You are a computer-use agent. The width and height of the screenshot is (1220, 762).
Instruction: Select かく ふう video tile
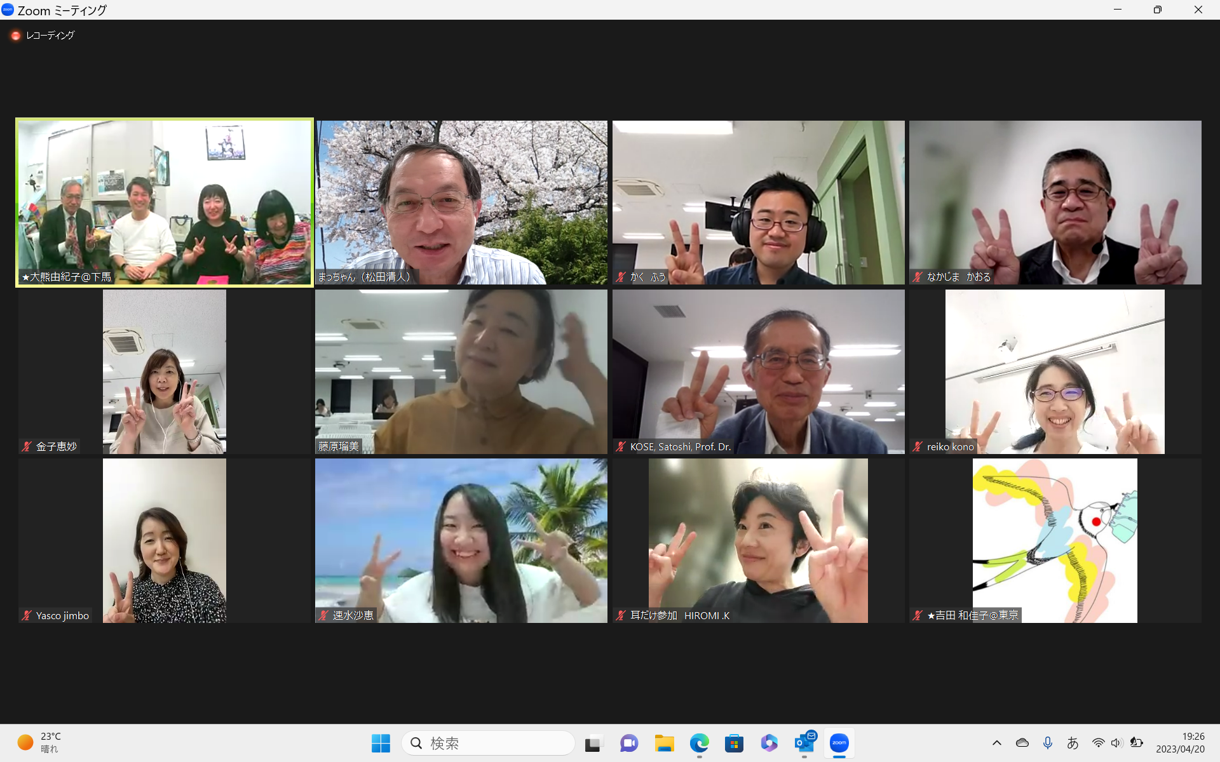point(758,203)
